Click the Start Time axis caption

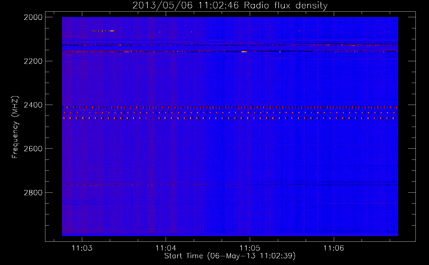click(230, 256)
